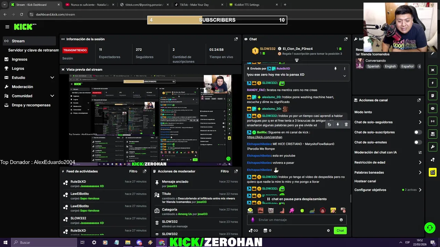
Task: Click the pencil edit icon in right sidebar
Action: pos(432,54)
